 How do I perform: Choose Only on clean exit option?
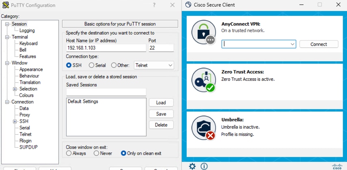[x=123, y=153]
